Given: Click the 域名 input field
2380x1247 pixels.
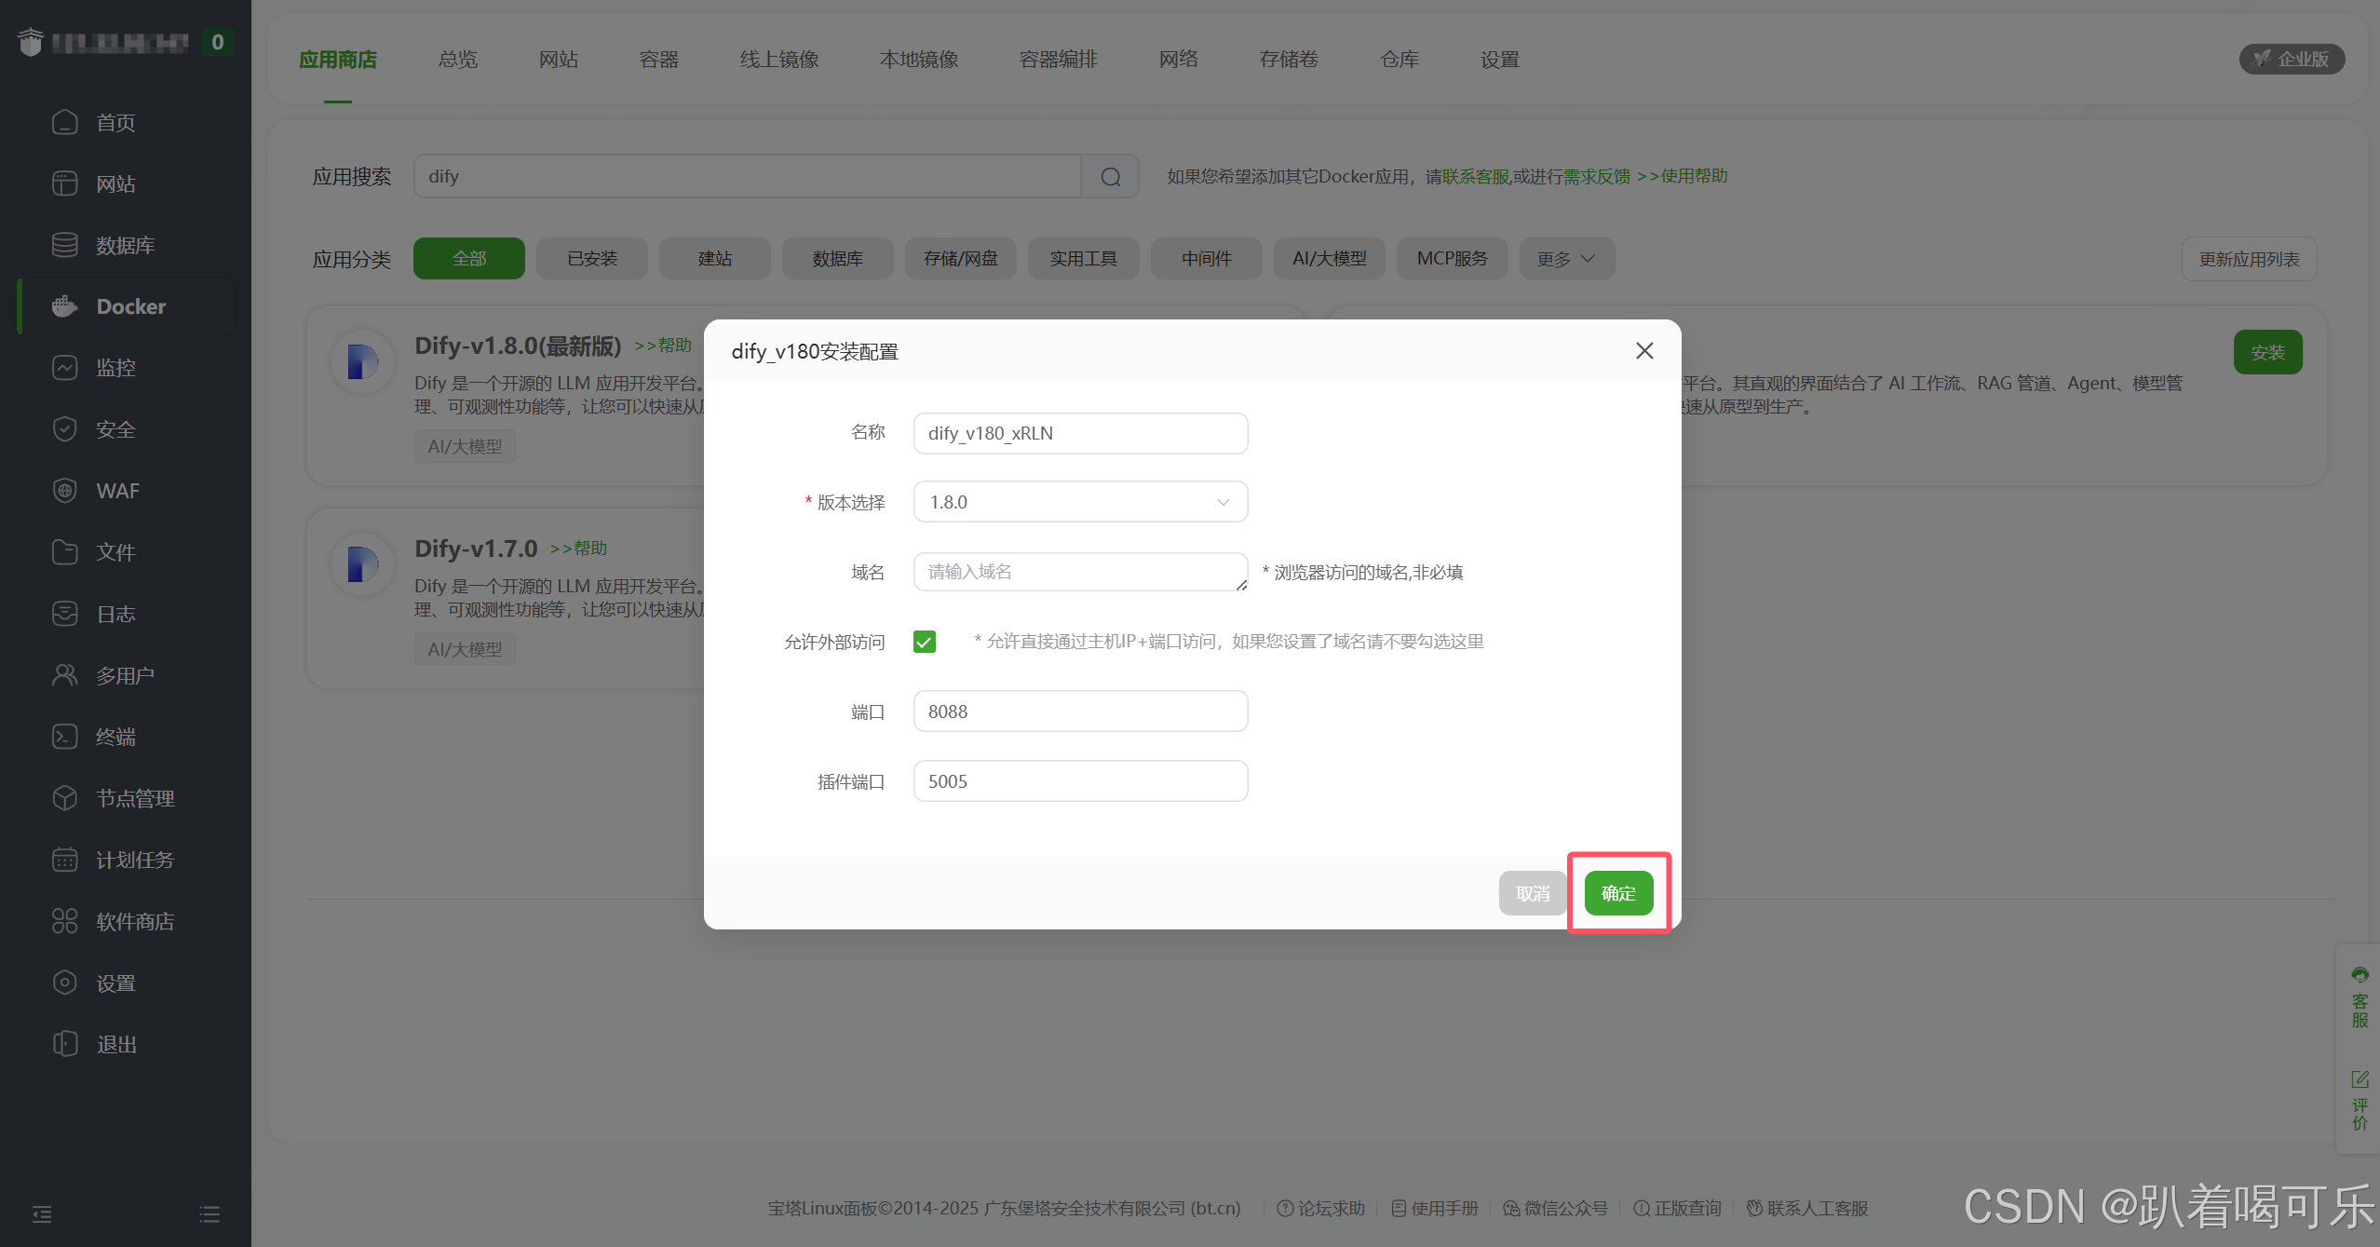Looking at the screenshot, I should pyautogui.click(x=1080, y=572).
